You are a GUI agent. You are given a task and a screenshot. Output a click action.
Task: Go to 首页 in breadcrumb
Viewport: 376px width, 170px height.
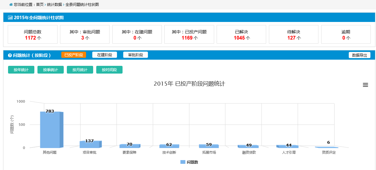pyautogui.click(x=40, y=5)
